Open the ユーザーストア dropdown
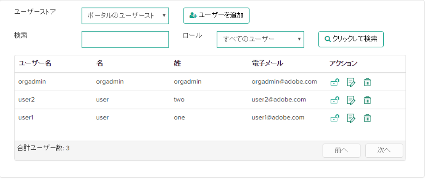The width and height of the screenshot is (426, 179). pyautogui.click(x=125, y=16)
